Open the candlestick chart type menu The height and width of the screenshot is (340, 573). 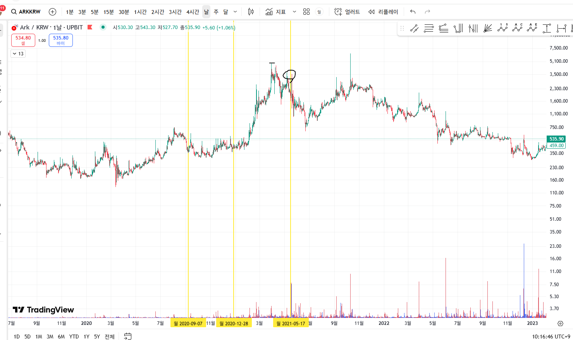(251, 12)
